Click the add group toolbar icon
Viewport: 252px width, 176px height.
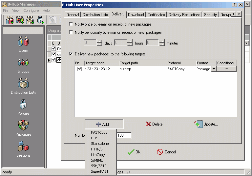coord(20,20)
